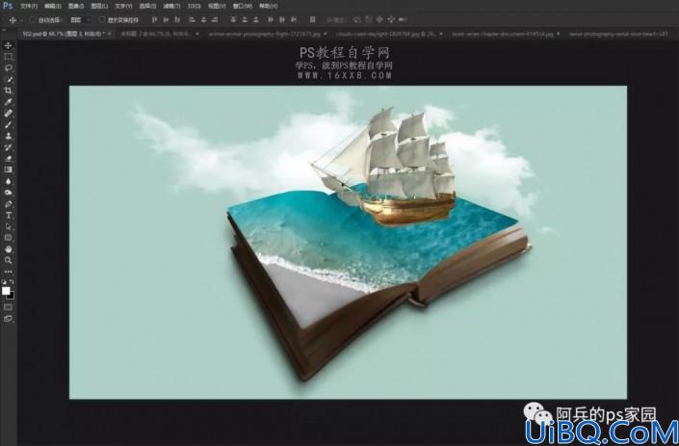Open the Edit menu

pyautogui.click(x=52, y=6)
